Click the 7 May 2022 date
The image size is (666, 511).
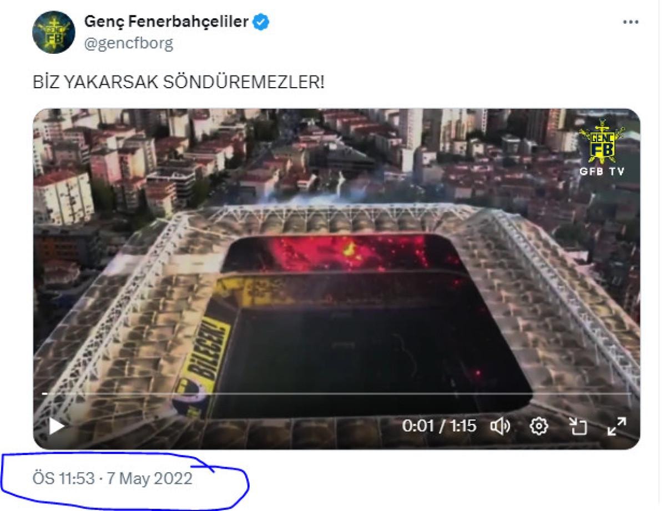pos(149,478)
